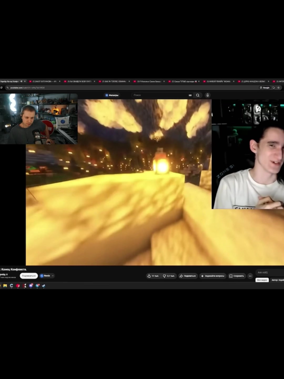The height and width of the screenshot is (379, 284).
Task: Open the on-screen keyboard icon in search
Action: tap(190, 95)
